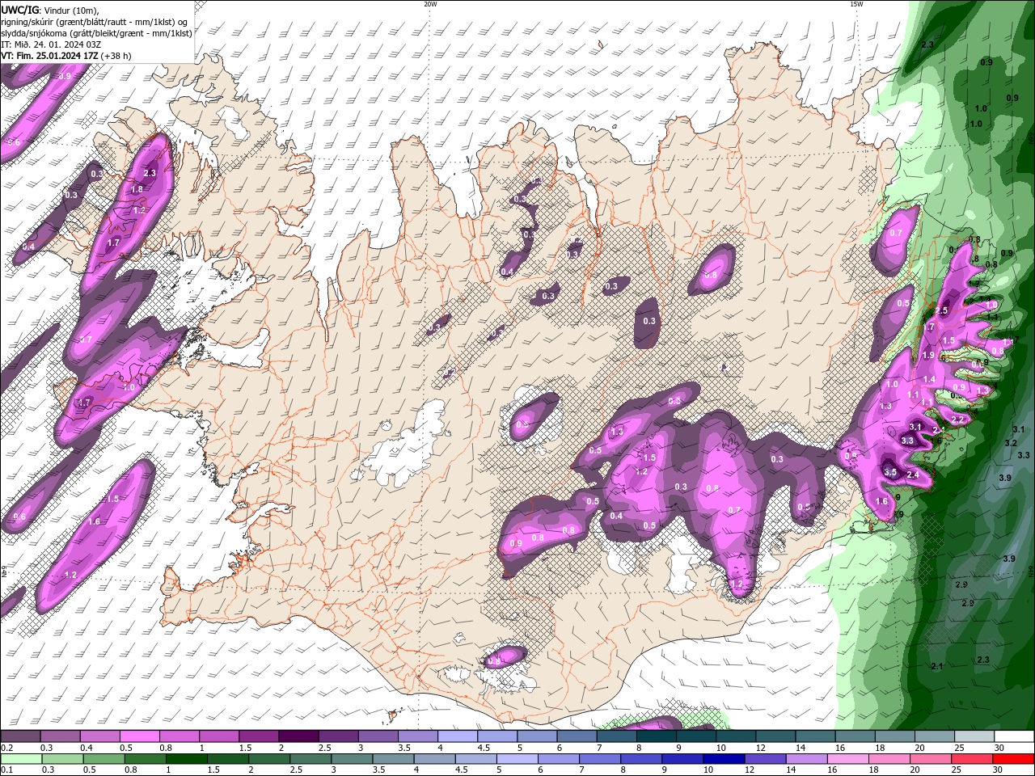Click the navy blue swatch after 10 on rain scale
The width and height of the screenshot is (1035, 776).
[723, 759]
